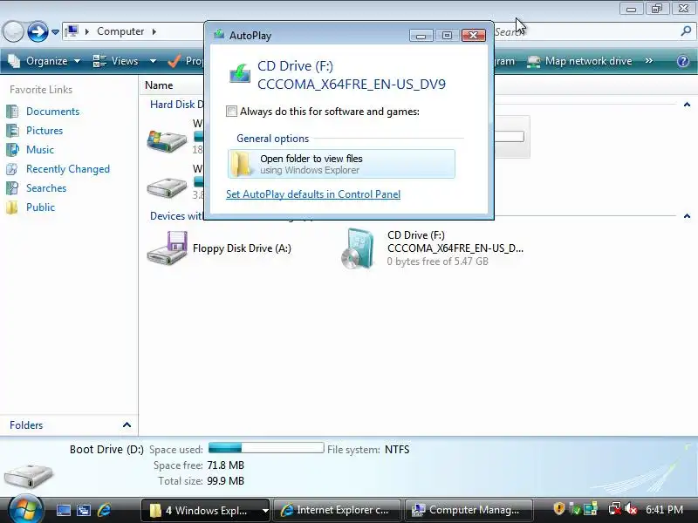This screenshot has height=523, width=698.
Task: Click Map network drive
Action: pos(579,61)
